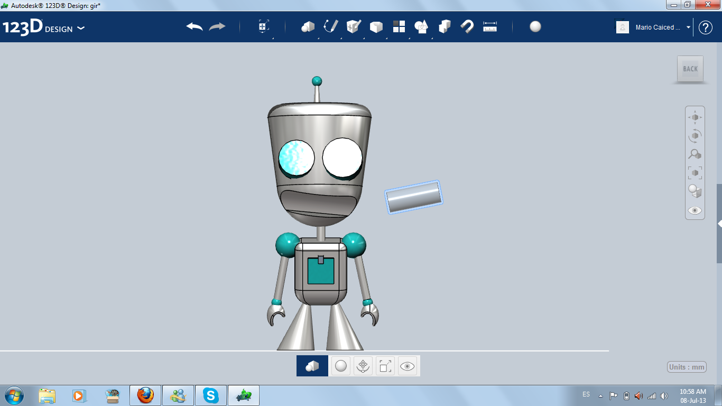The width and height of the screenshot is (722, 406).
Task: Click the battery tray icon
Action: [626, 395]
